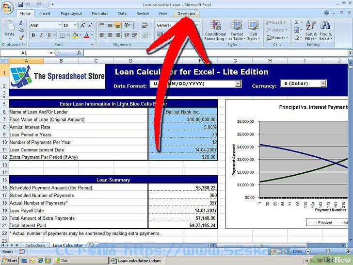Click the Insert Function fx icon
The image size is (353, 265).
tap(79, 53)
